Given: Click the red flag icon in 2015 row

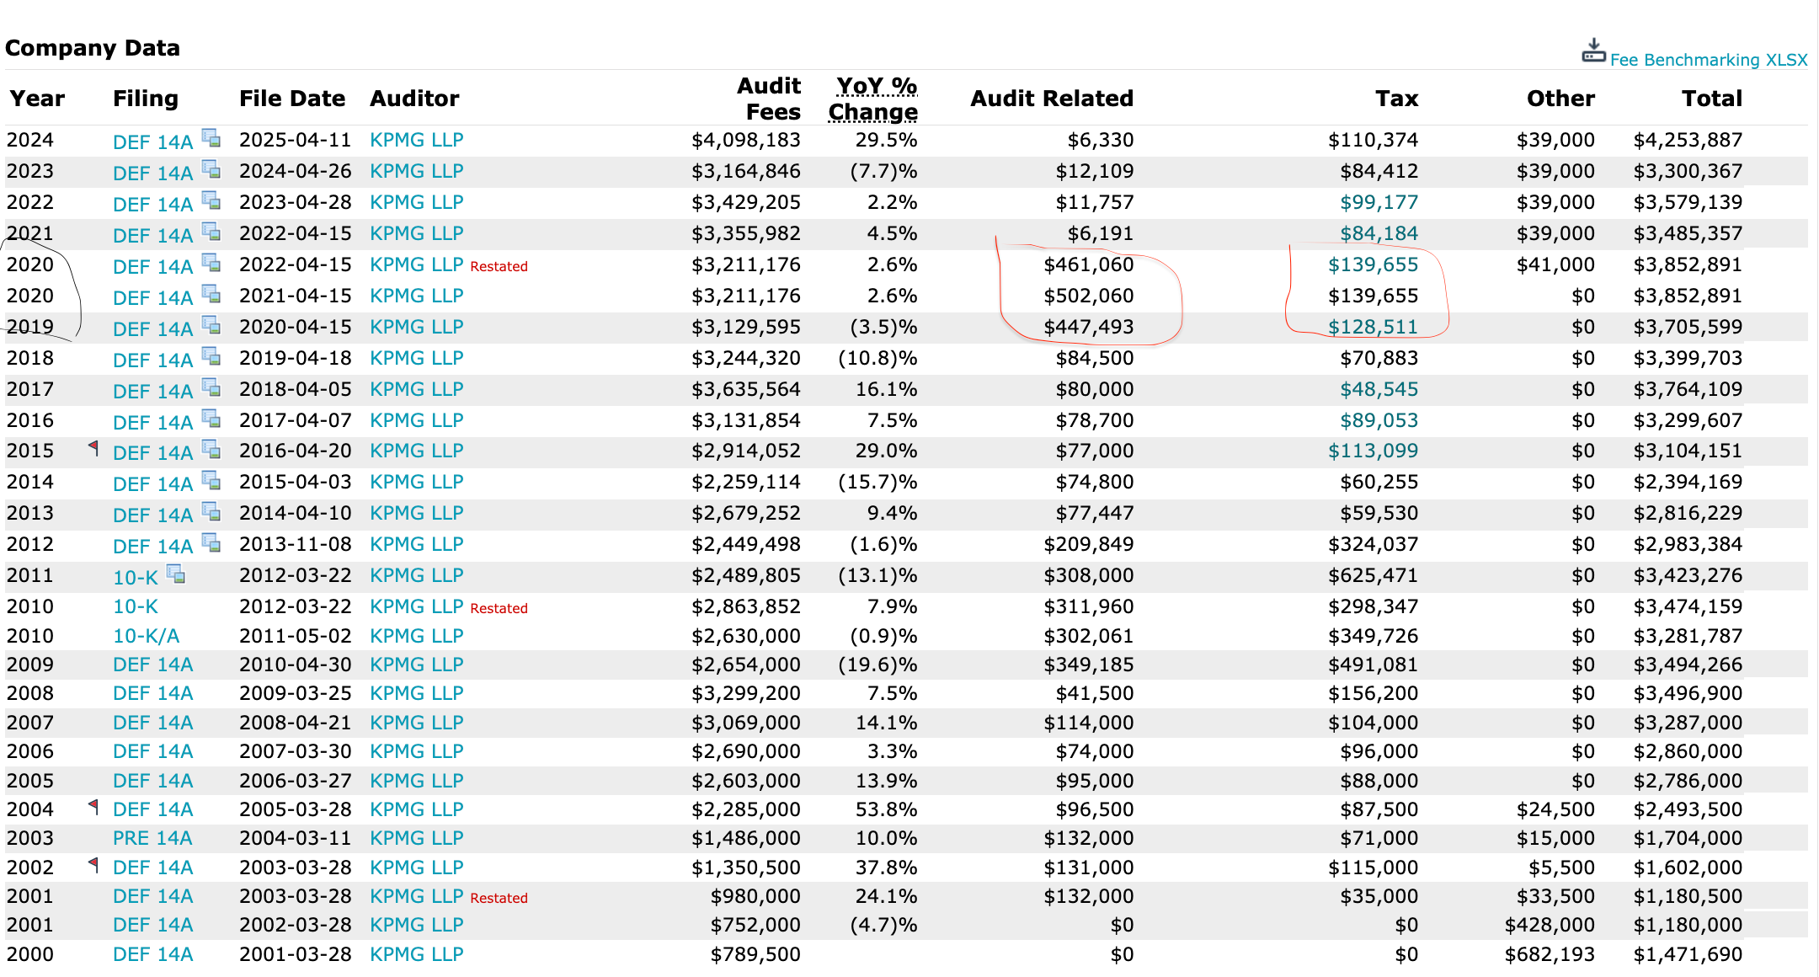Looking at the screenshot, I should click(x=93, y=448).
